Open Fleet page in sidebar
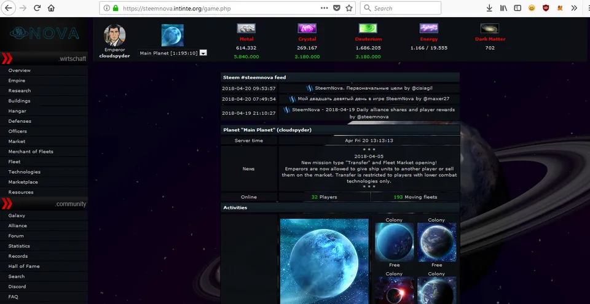The width and height of the screenshot is (590, 304). click(x=15, y=162)
